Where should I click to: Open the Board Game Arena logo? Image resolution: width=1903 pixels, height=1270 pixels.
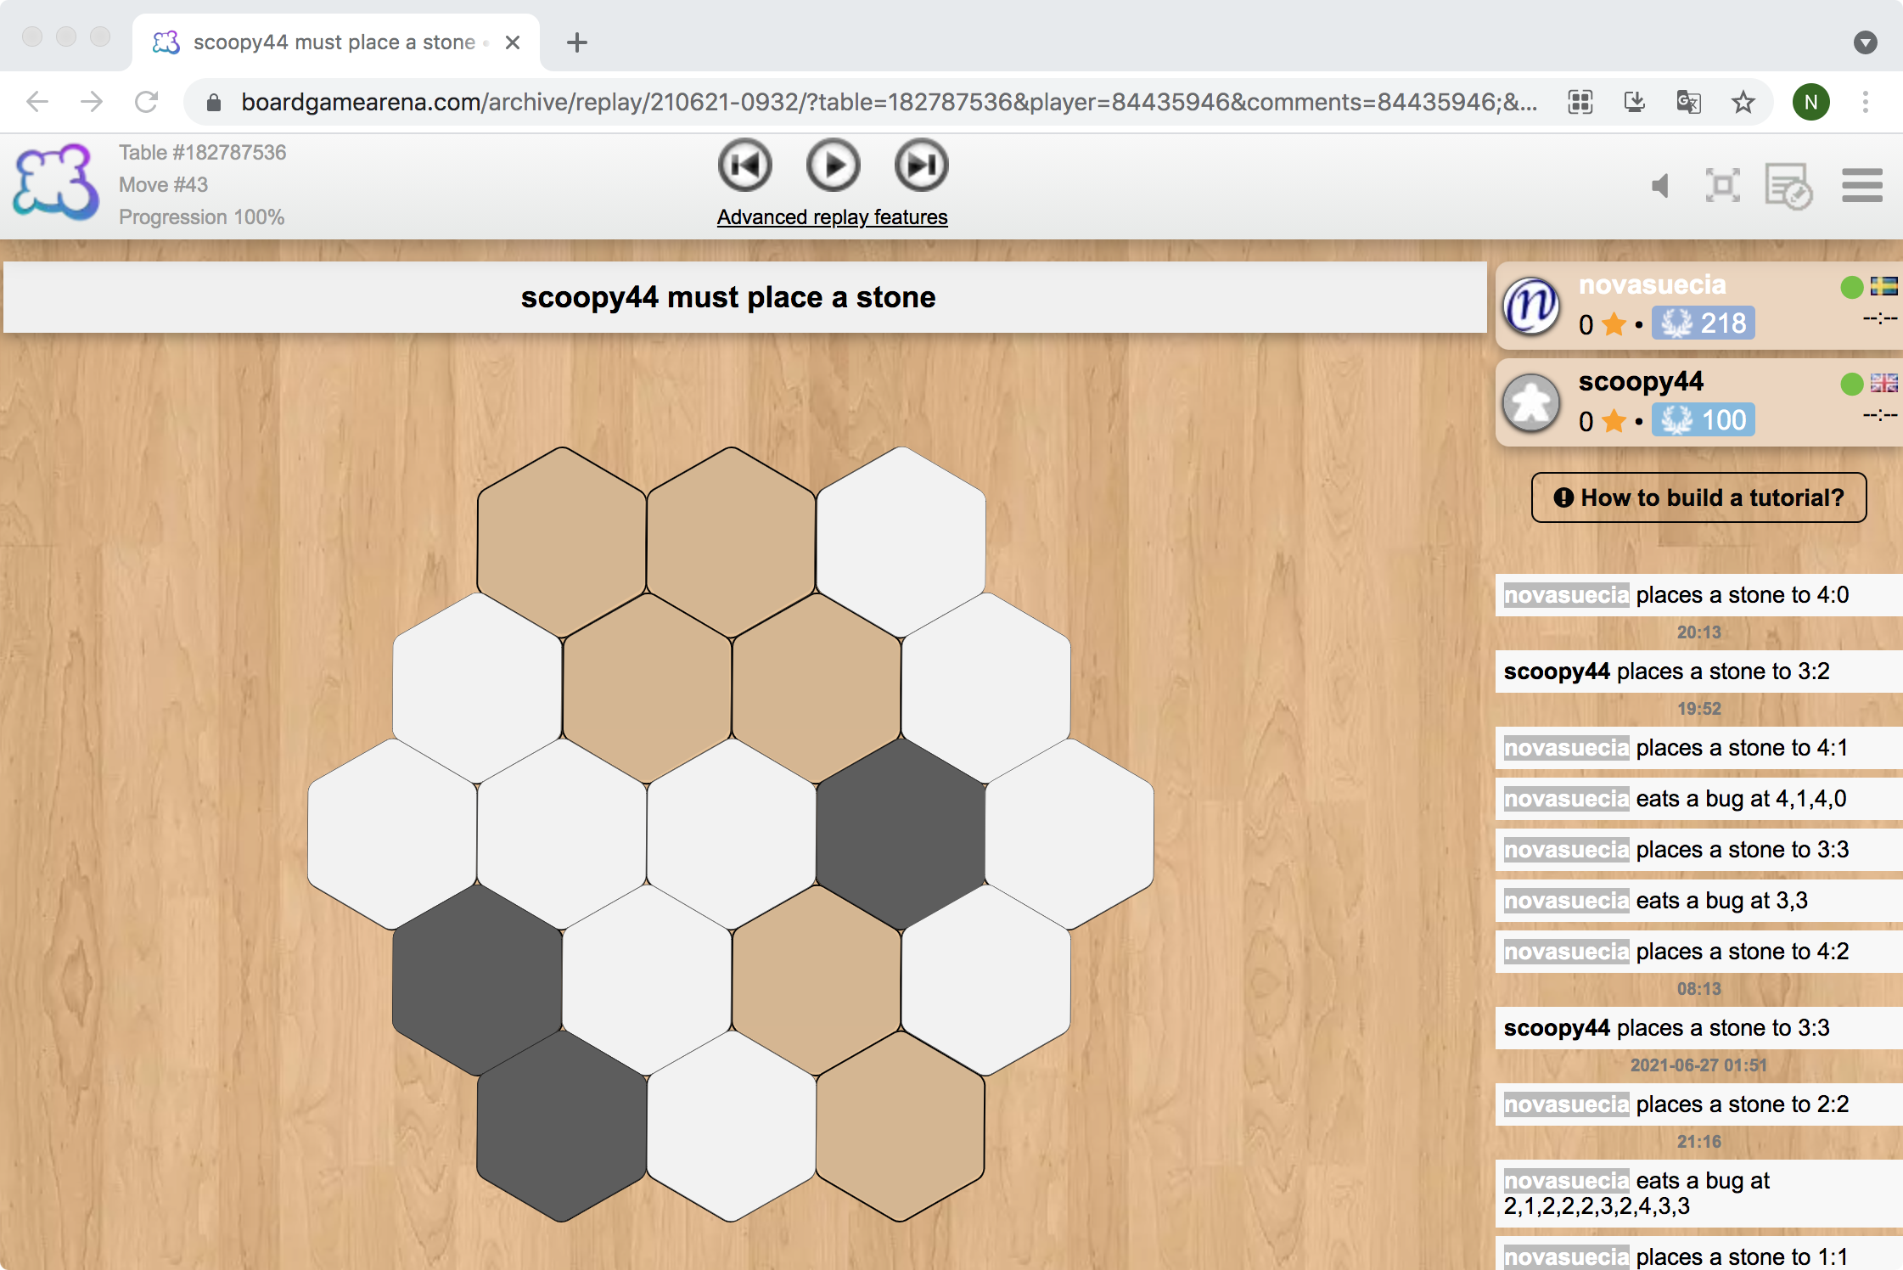pos(55,183)
